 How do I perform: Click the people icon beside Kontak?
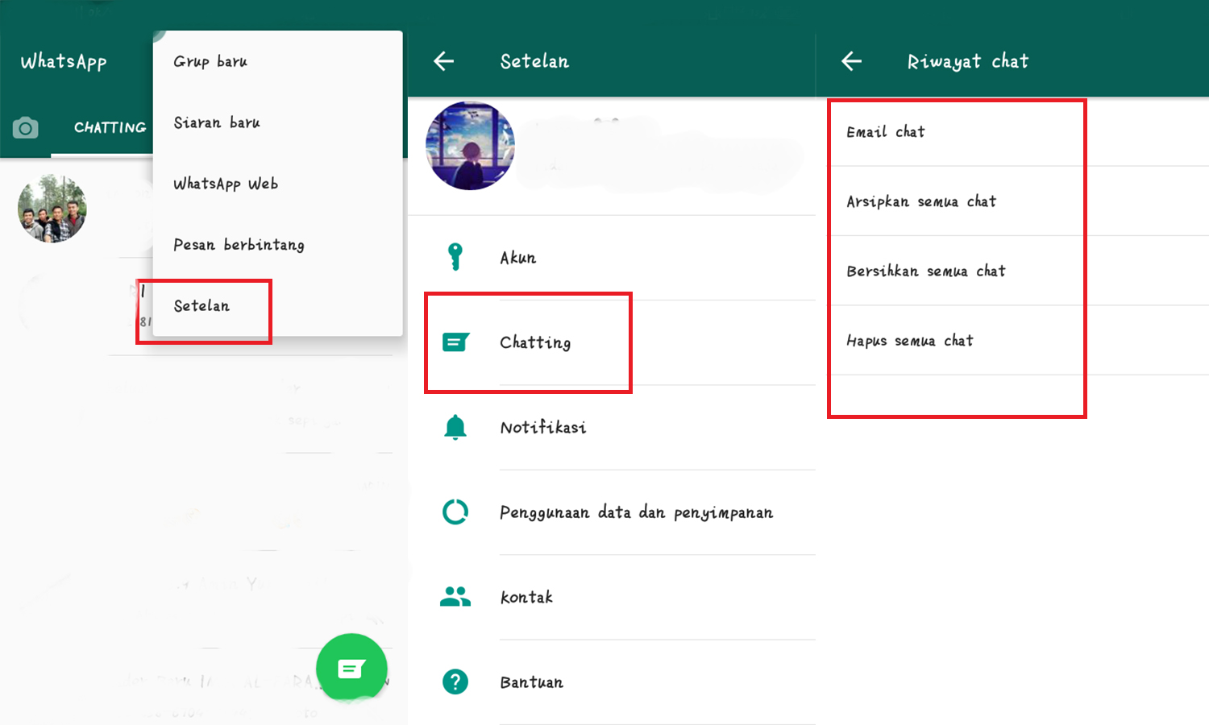point(455,596)
